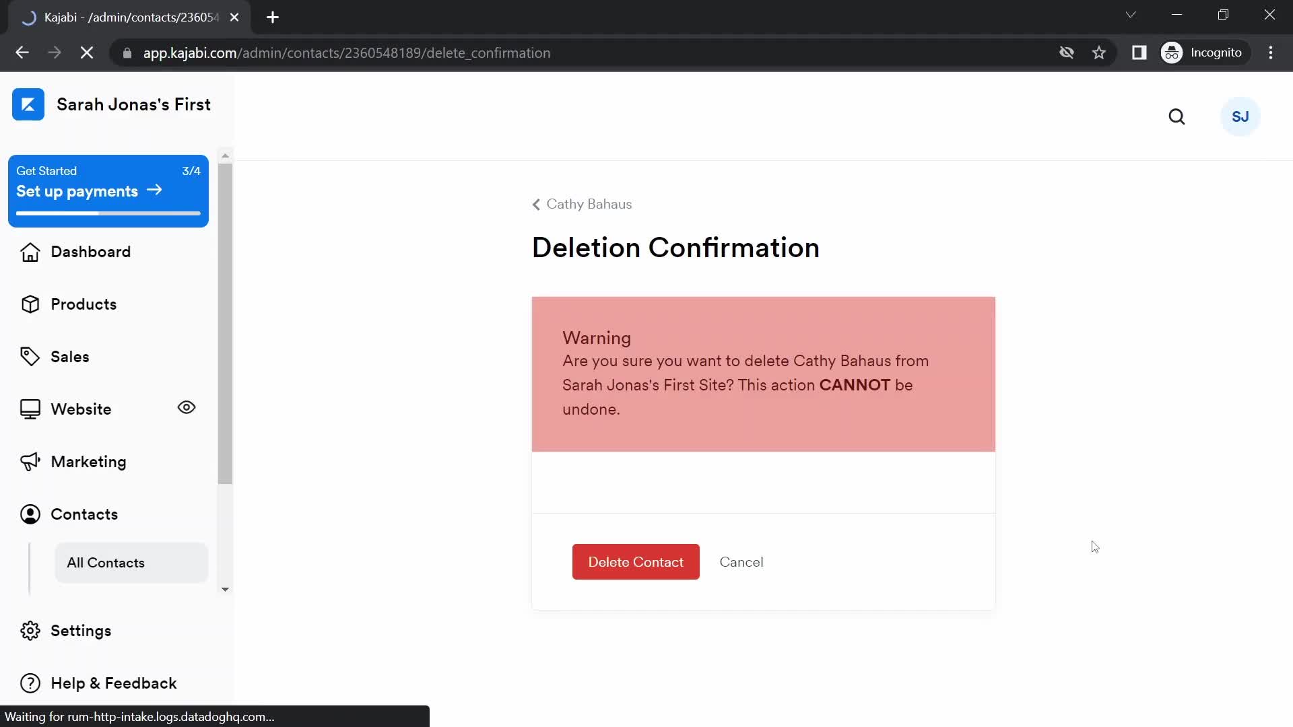Click the Help question mark icon
The image size is (1293, 727).
coord(30,683)
